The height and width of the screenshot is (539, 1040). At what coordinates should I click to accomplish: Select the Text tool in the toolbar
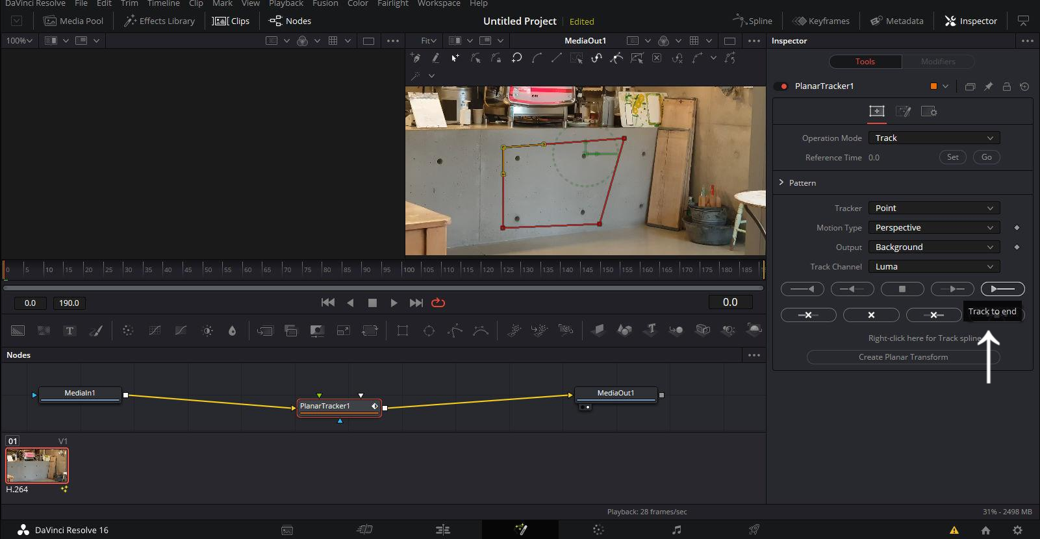70,331
